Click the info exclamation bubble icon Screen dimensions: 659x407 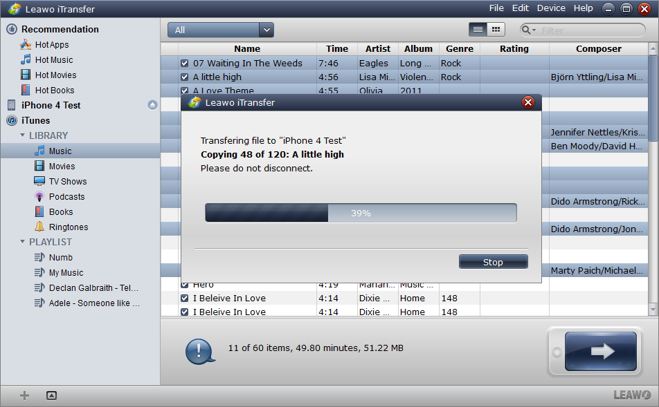pyautogui.click(x=200, y=351)
